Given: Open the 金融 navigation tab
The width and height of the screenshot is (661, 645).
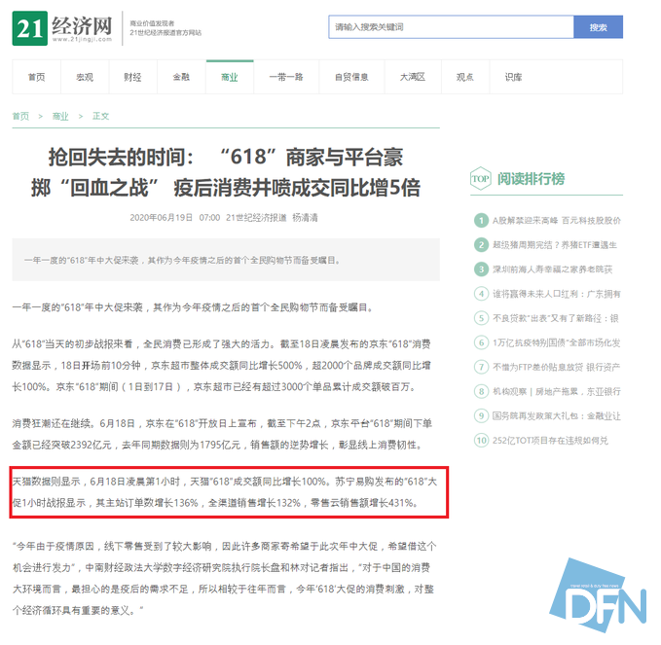Looking at the screenshot, I should coord(181,77).
